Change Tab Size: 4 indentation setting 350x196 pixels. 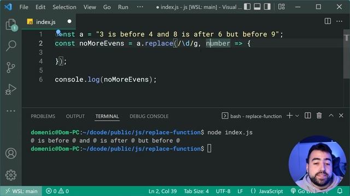click(x=196, y=191)
